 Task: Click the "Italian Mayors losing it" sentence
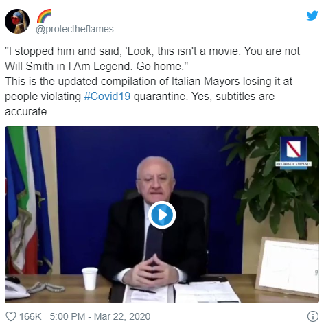click(x=148, y=81)
